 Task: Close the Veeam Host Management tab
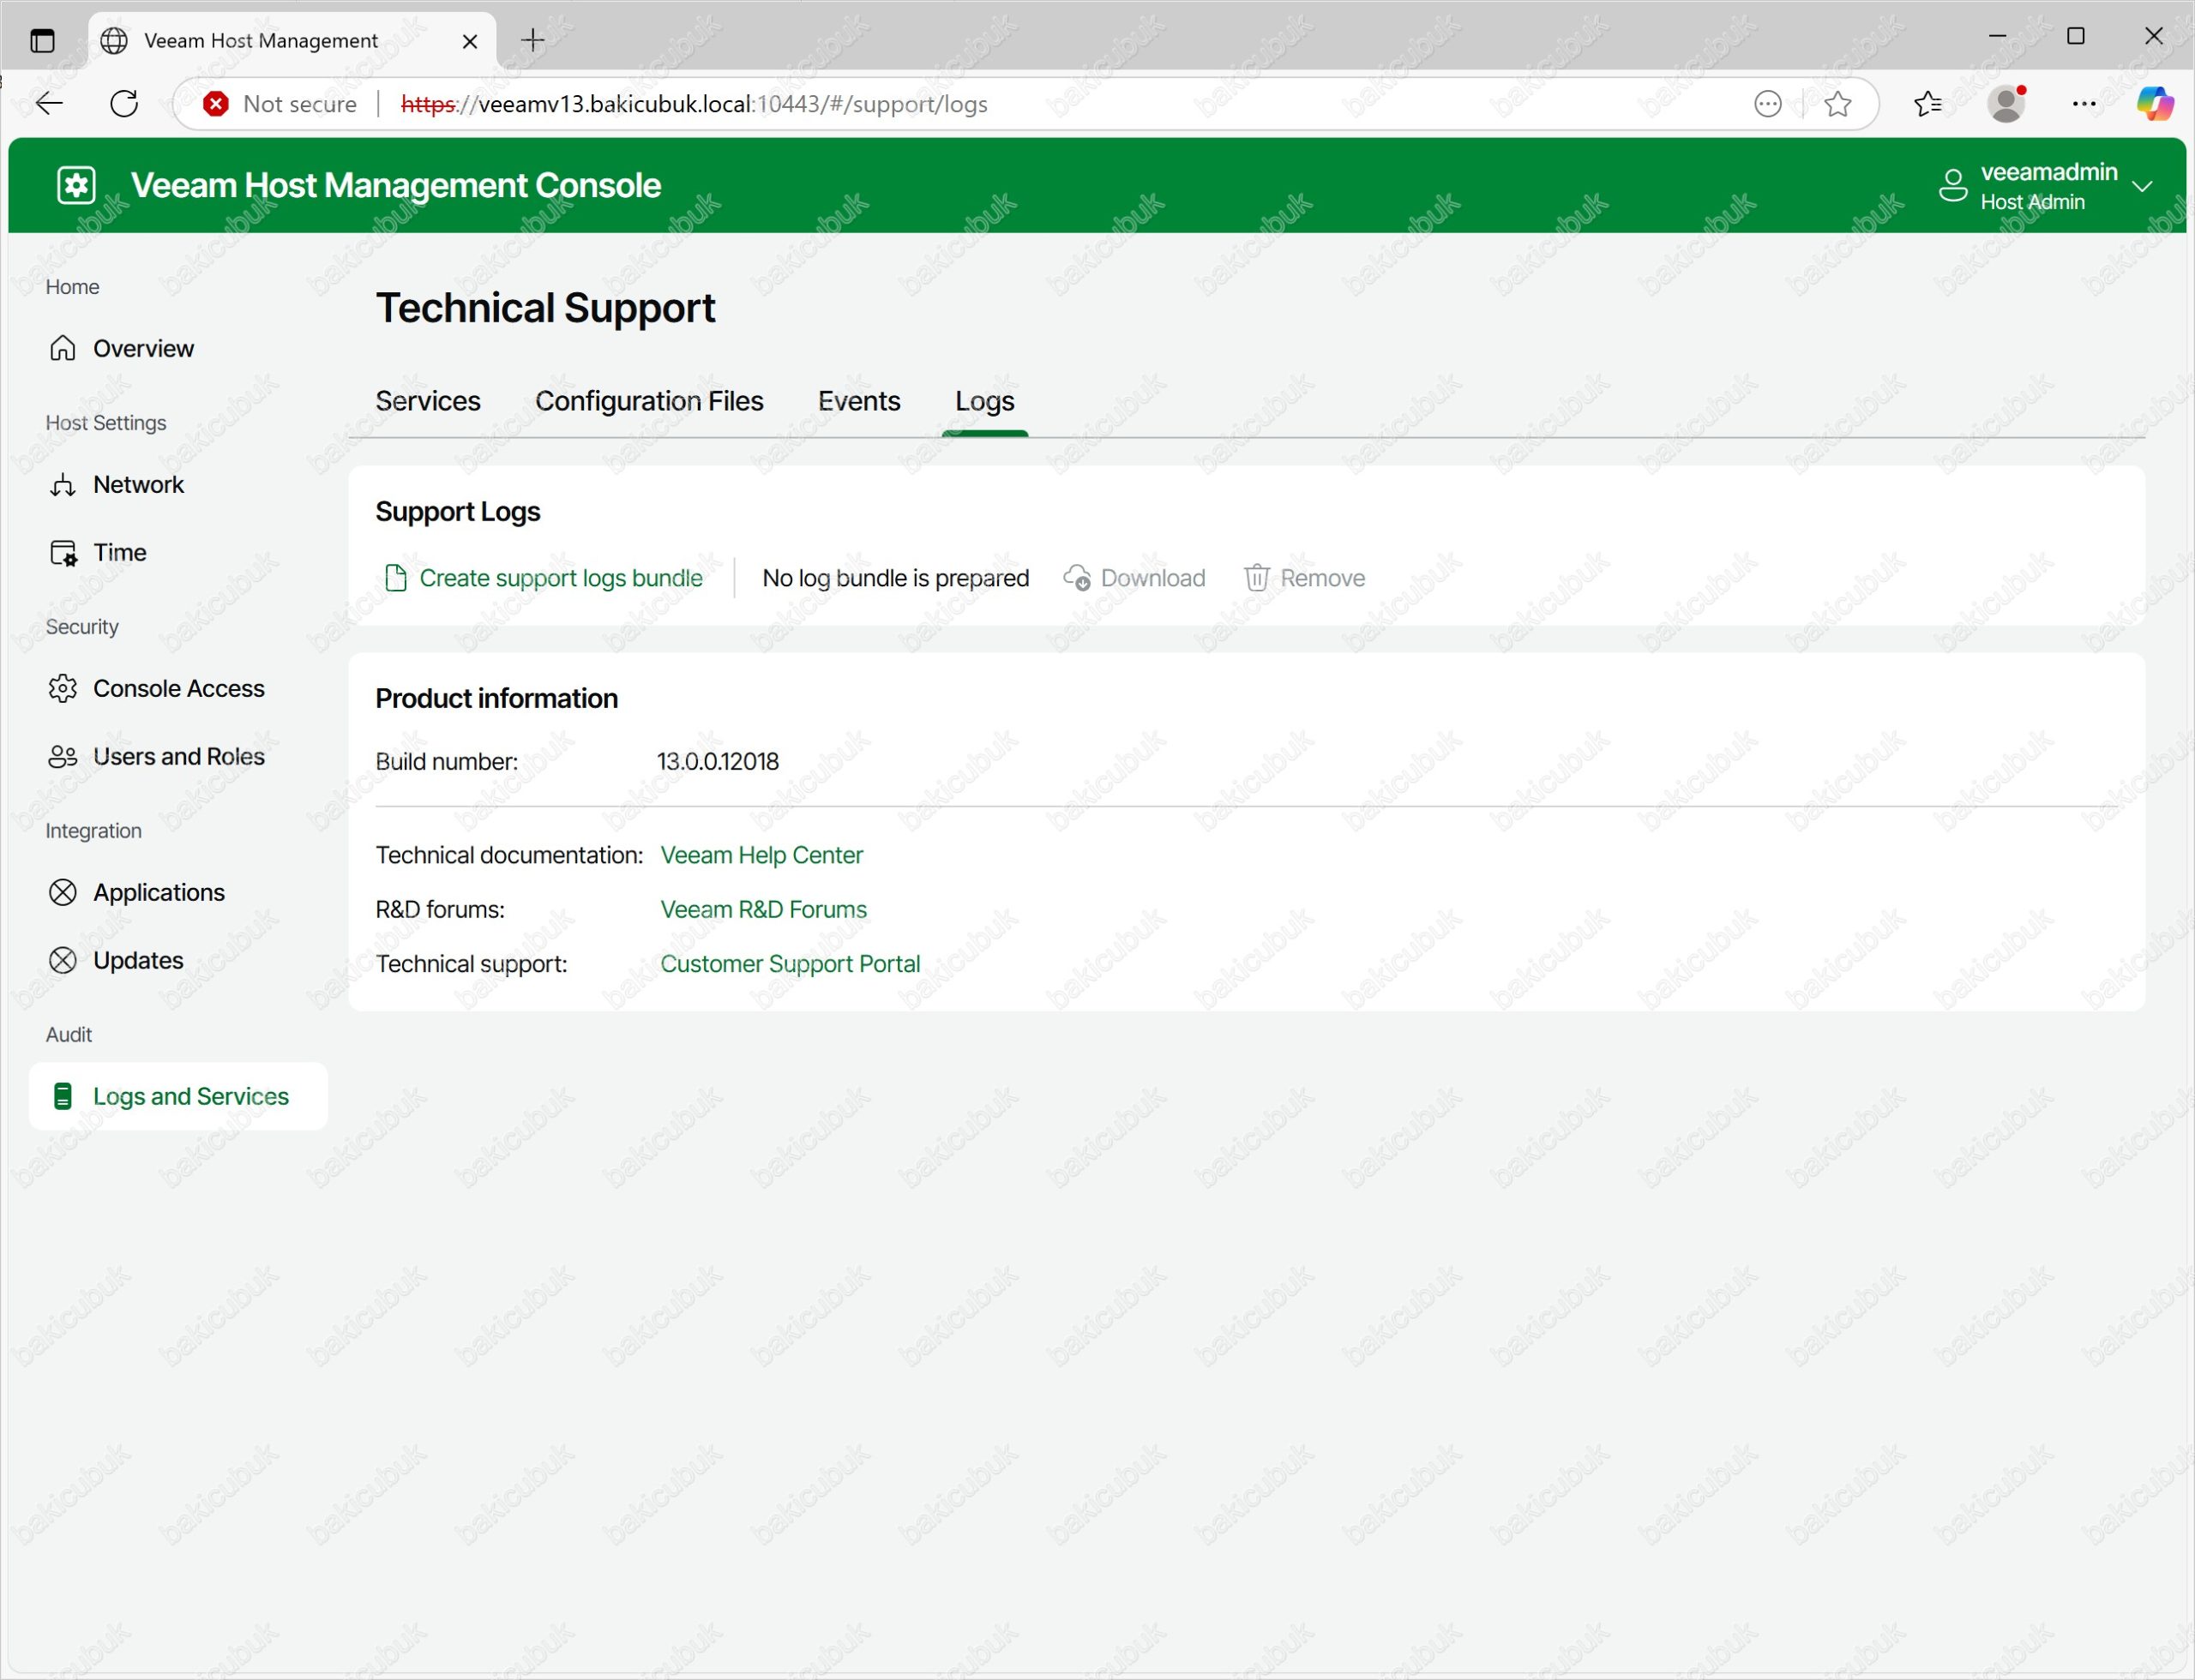[x=469, y=41]
